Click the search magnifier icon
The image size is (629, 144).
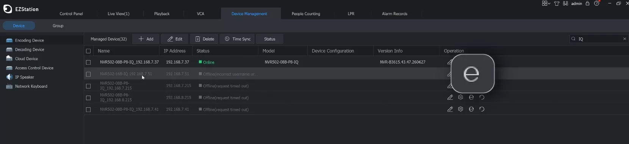tap(573, 39)
